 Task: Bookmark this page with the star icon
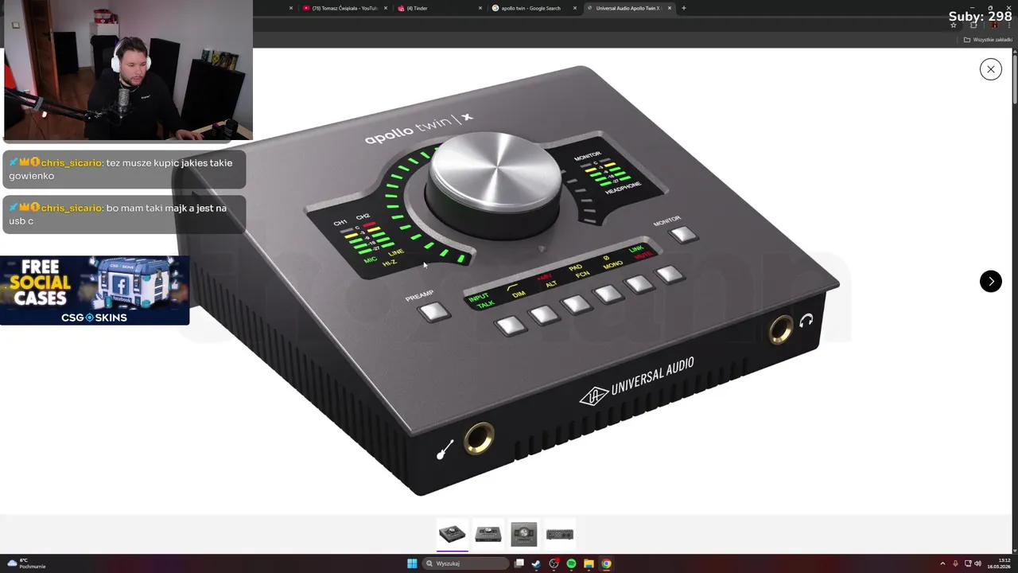(x=954, y=25)
